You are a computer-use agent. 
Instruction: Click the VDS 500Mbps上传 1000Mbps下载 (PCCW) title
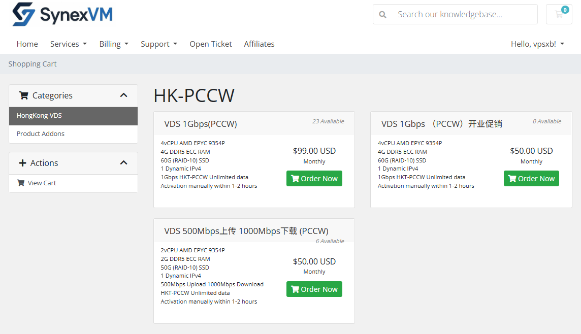246,231
